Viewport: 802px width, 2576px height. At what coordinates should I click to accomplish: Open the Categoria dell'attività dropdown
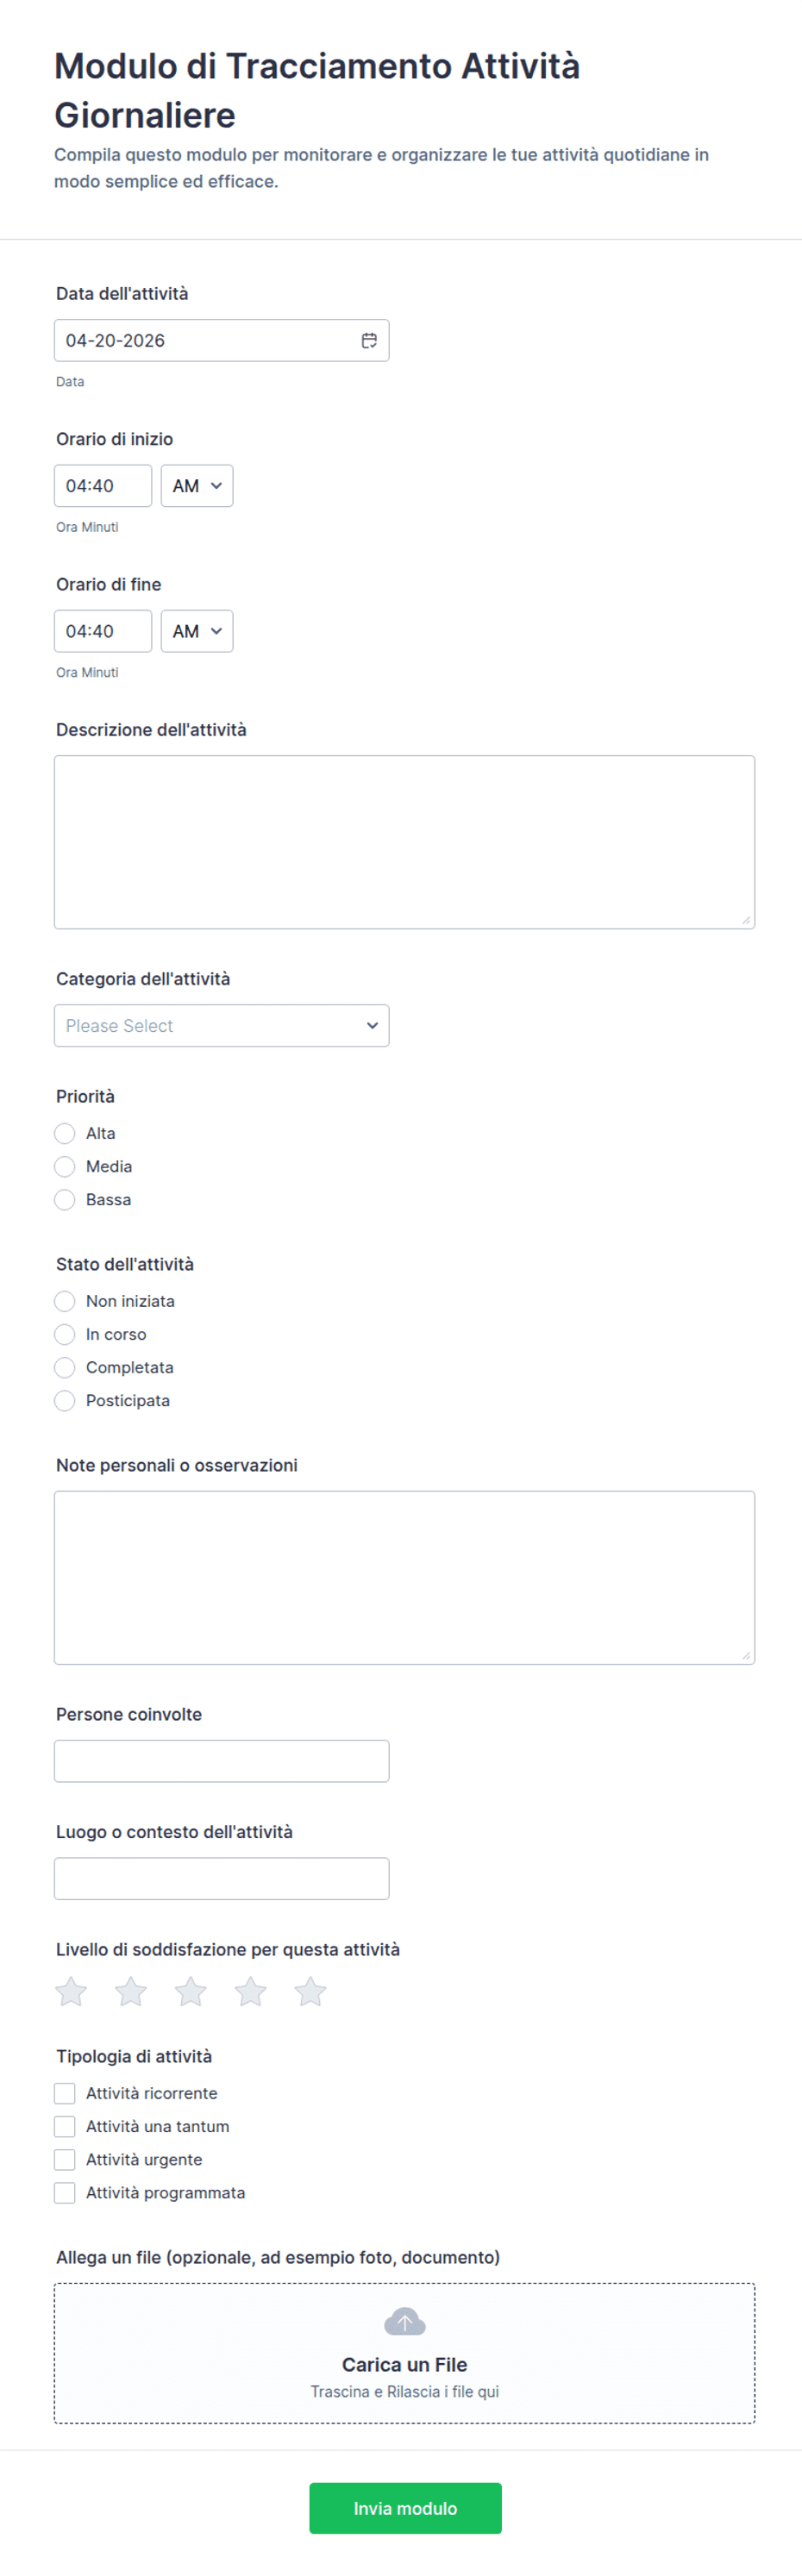221,1026
